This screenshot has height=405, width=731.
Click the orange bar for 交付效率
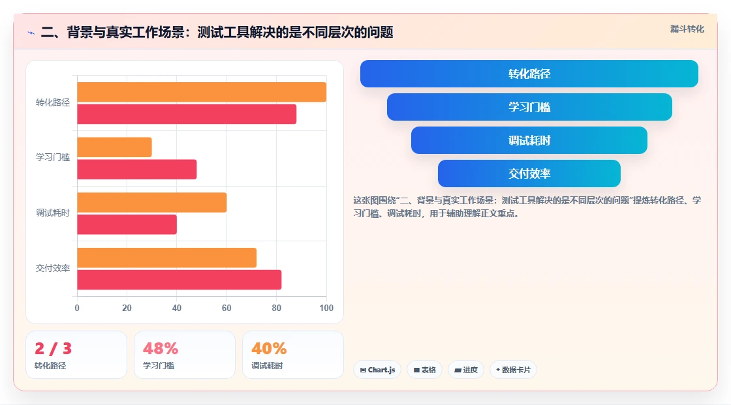167,258
